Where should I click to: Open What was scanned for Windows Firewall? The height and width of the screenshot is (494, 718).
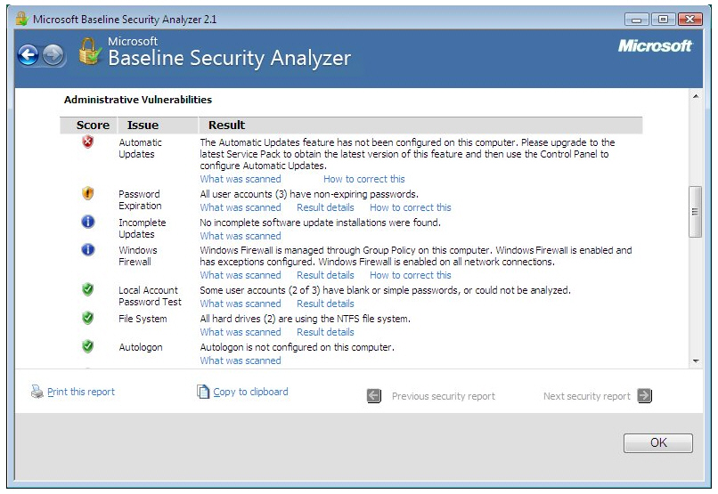click(x=241, y=275)
